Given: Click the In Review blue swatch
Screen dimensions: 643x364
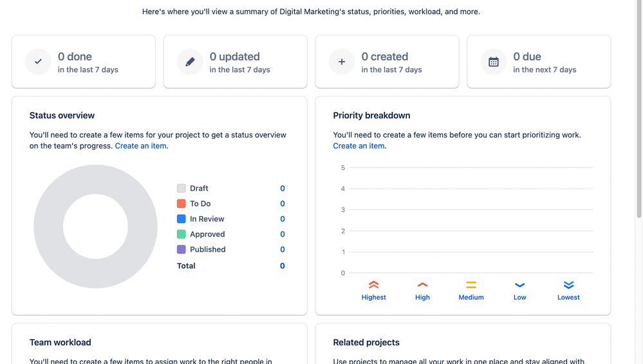Looking at the screenshot, I should tap(182, 219).
